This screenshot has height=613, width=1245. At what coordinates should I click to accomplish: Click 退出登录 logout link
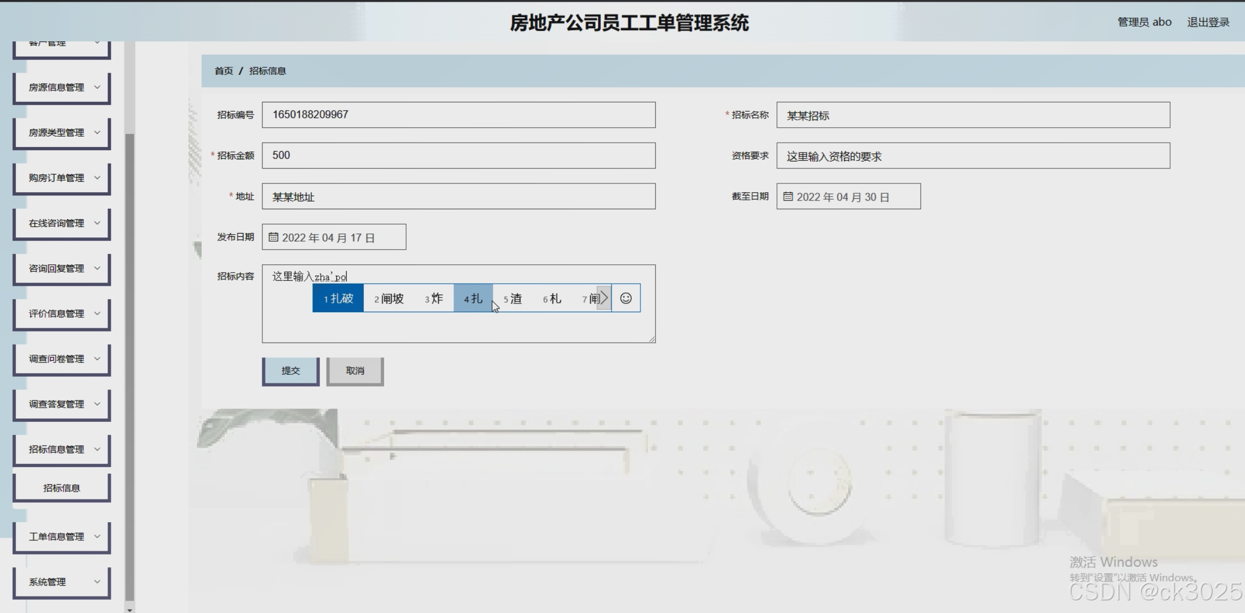1208,22
